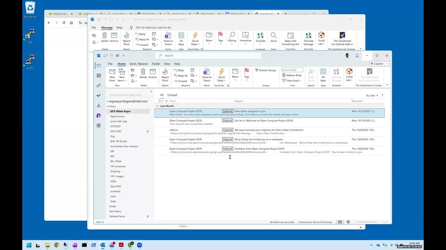Collapse the folder pane with chevron
This screenshot has width=446, height=250.
151,91
